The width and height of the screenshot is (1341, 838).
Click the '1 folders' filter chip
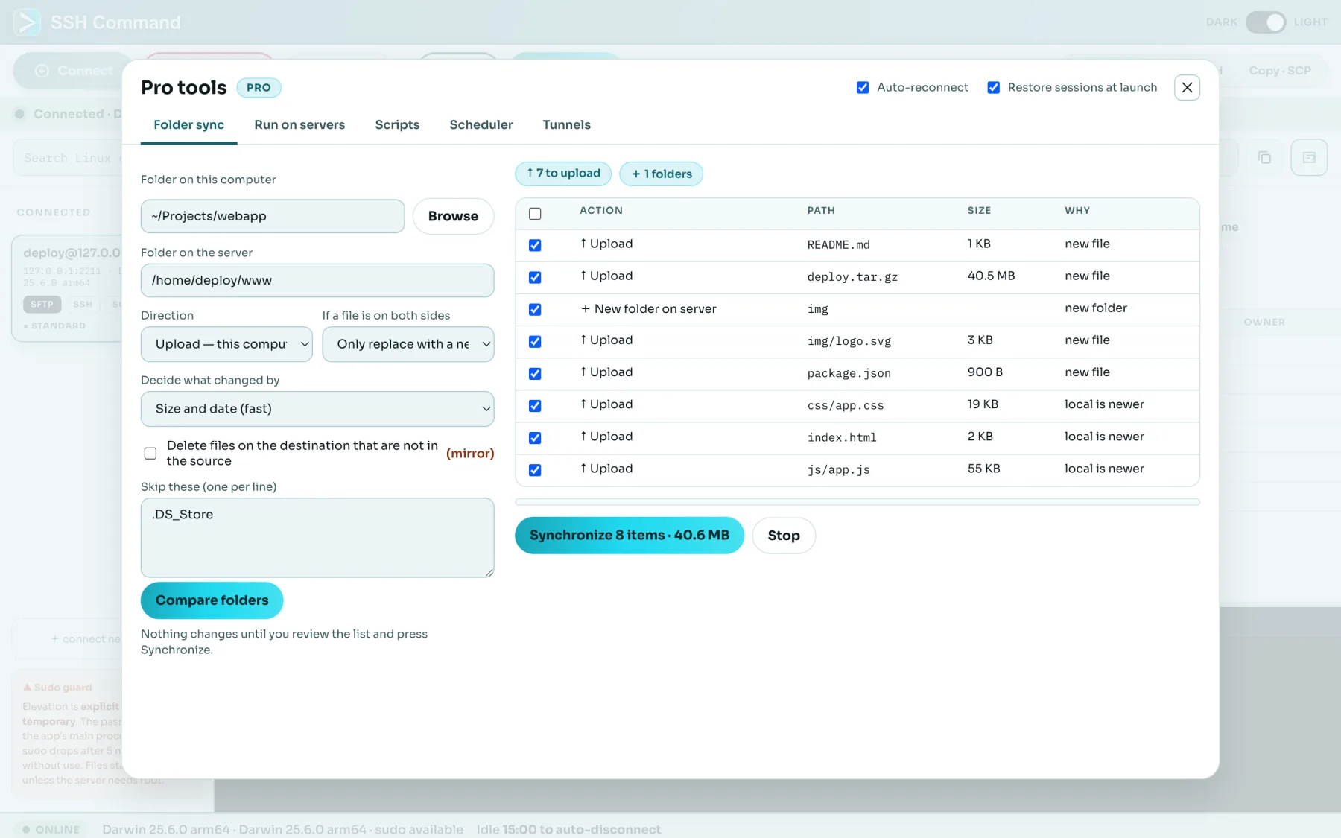[x=662, y=174]
